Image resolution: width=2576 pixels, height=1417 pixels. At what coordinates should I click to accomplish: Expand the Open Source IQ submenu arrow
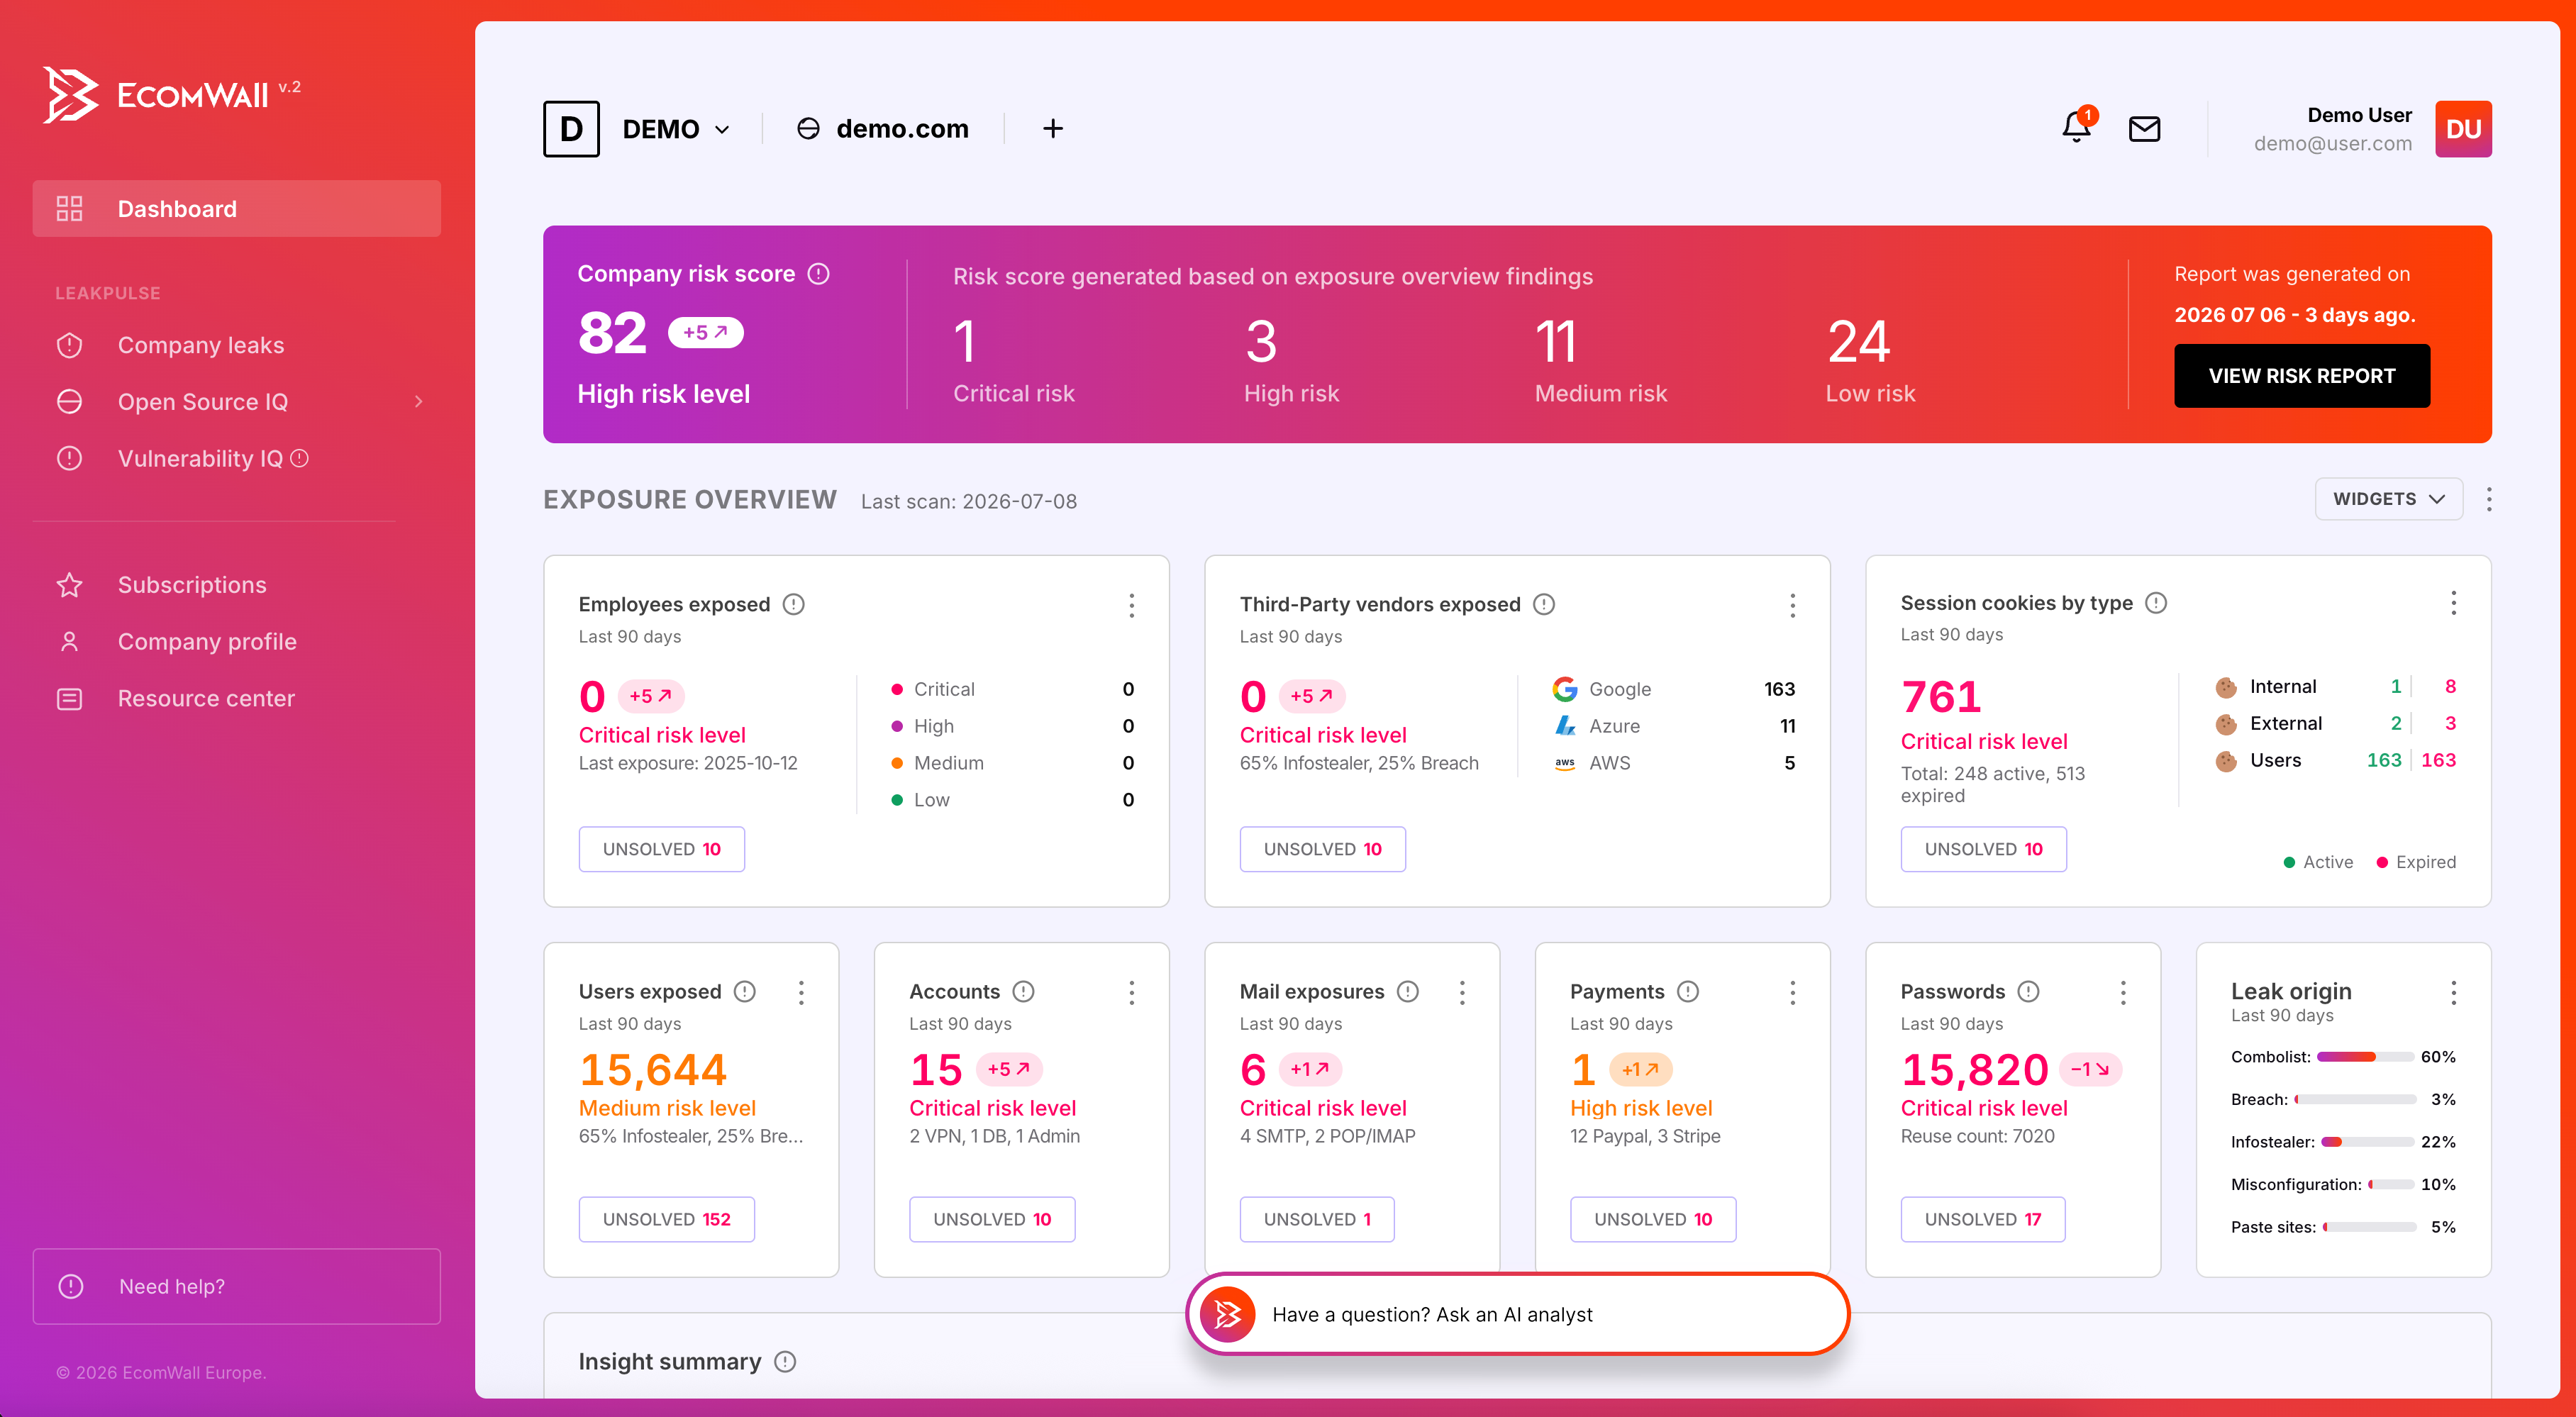[418, 401]
